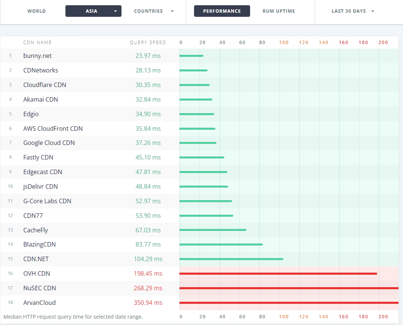Open the LAST 30 DAYS date range dropdown

coord(353,11)
